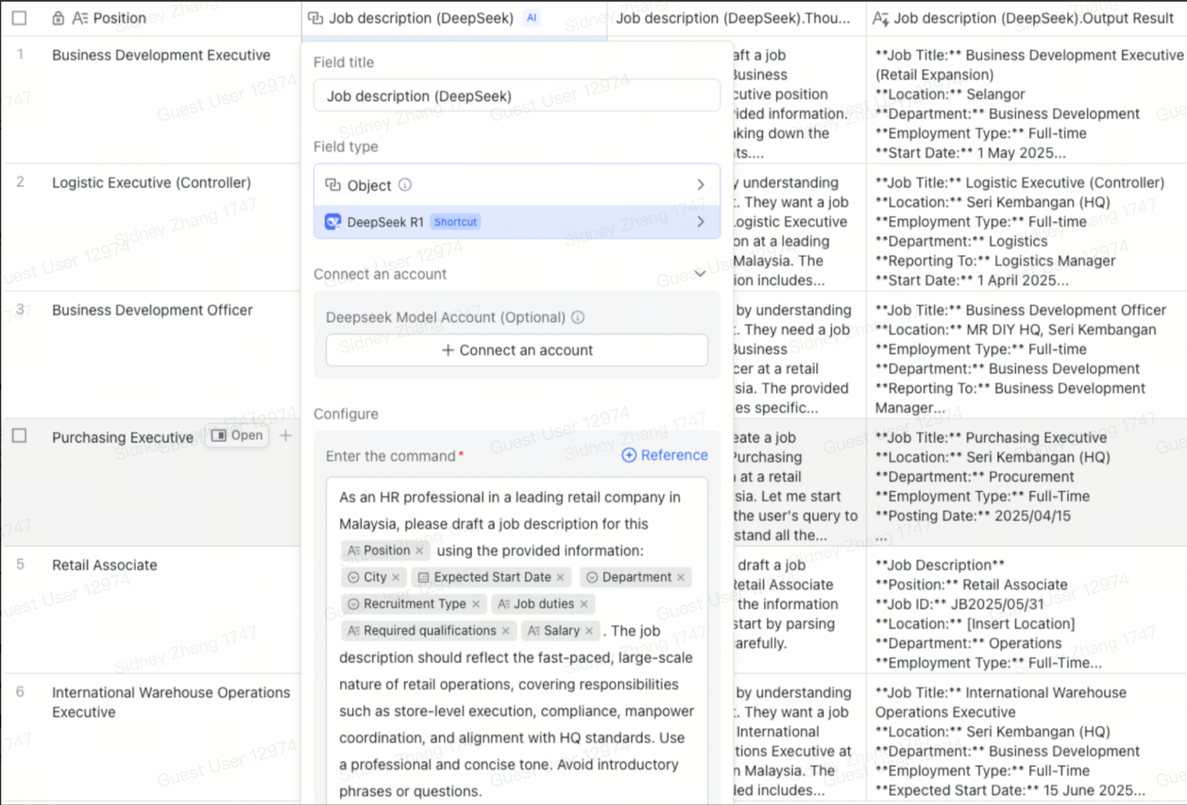
Task: Remove the Salary reference tag
Action: [x=589, y=631]
